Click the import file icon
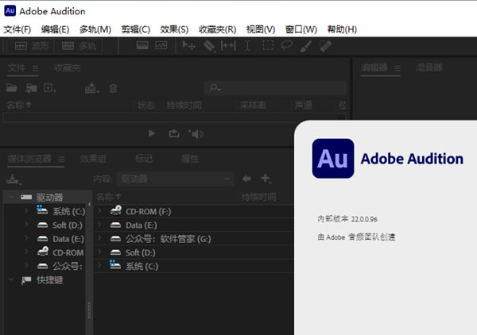477x335 pixels. (x=31, y=88)
